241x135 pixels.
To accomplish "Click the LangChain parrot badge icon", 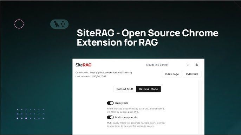I will pos(59,24).
